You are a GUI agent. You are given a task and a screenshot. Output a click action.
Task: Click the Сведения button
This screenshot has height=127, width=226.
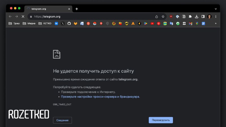point(62,120)
